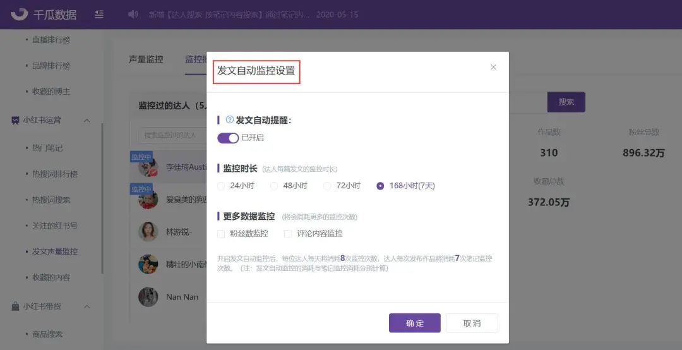Click the 372.05万 favorites count

(549, 202)
